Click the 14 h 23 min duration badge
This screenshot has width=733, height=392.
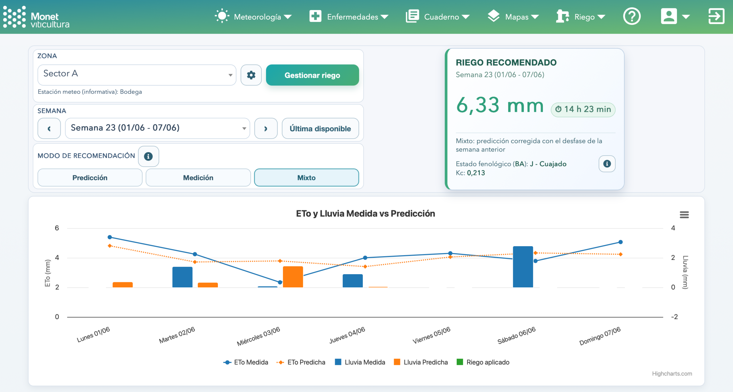coord(583,110)
